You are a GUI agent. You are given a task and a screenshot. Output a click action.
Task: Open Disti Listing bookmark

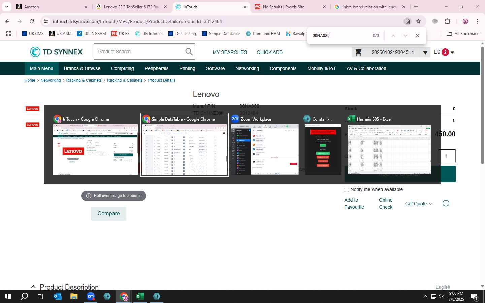tap(182, 34)
